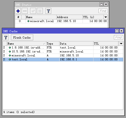Disable the static entry with cross icon

[x=40, y=11]
